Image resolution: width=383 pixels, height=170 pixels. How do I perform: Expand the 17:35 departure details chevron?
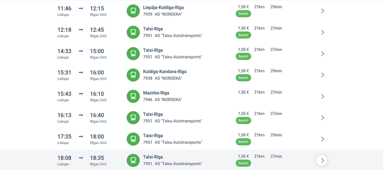(x=322, y=139)
